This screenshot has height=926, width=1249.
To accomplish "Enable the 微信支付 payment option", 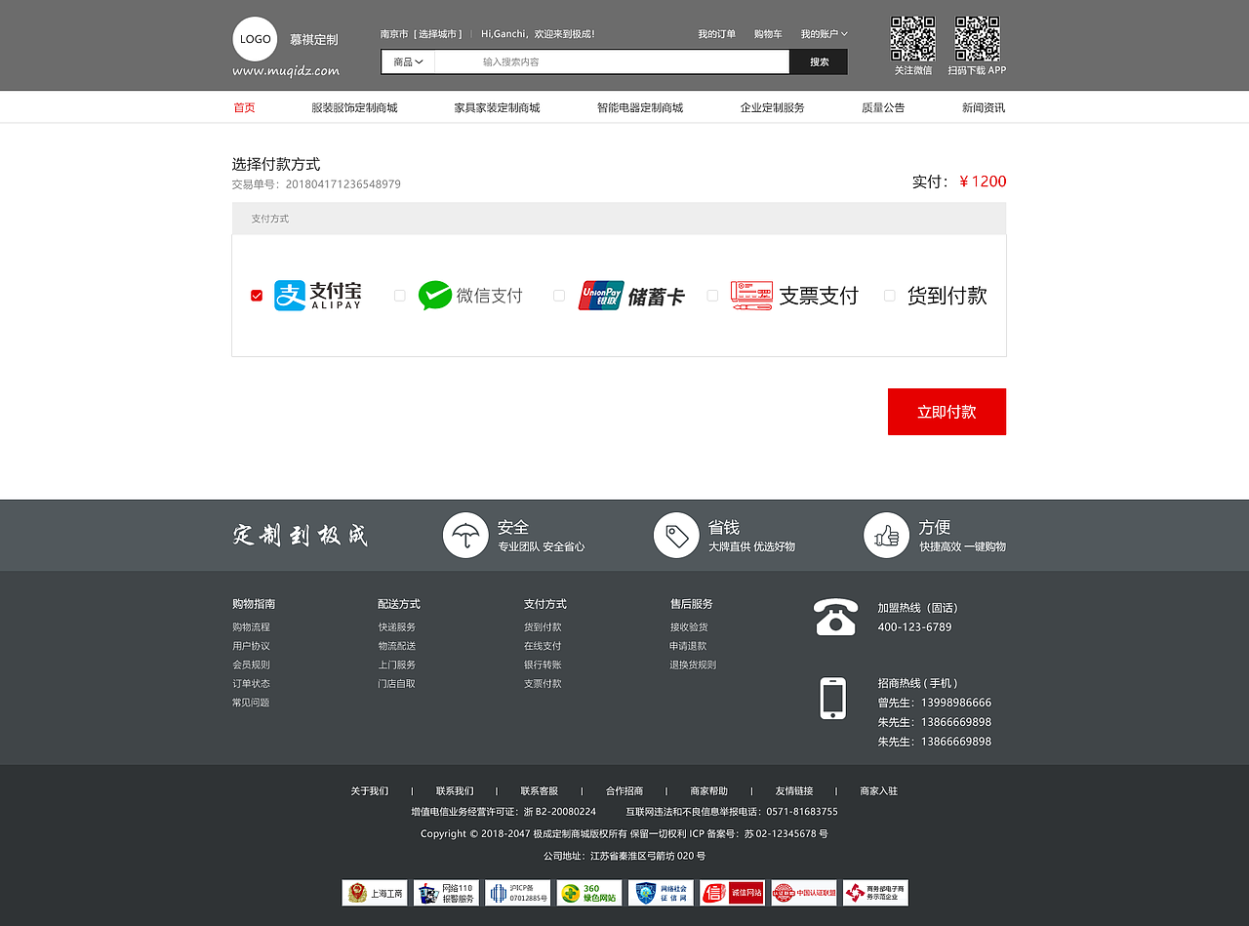I will click(400, 295).
